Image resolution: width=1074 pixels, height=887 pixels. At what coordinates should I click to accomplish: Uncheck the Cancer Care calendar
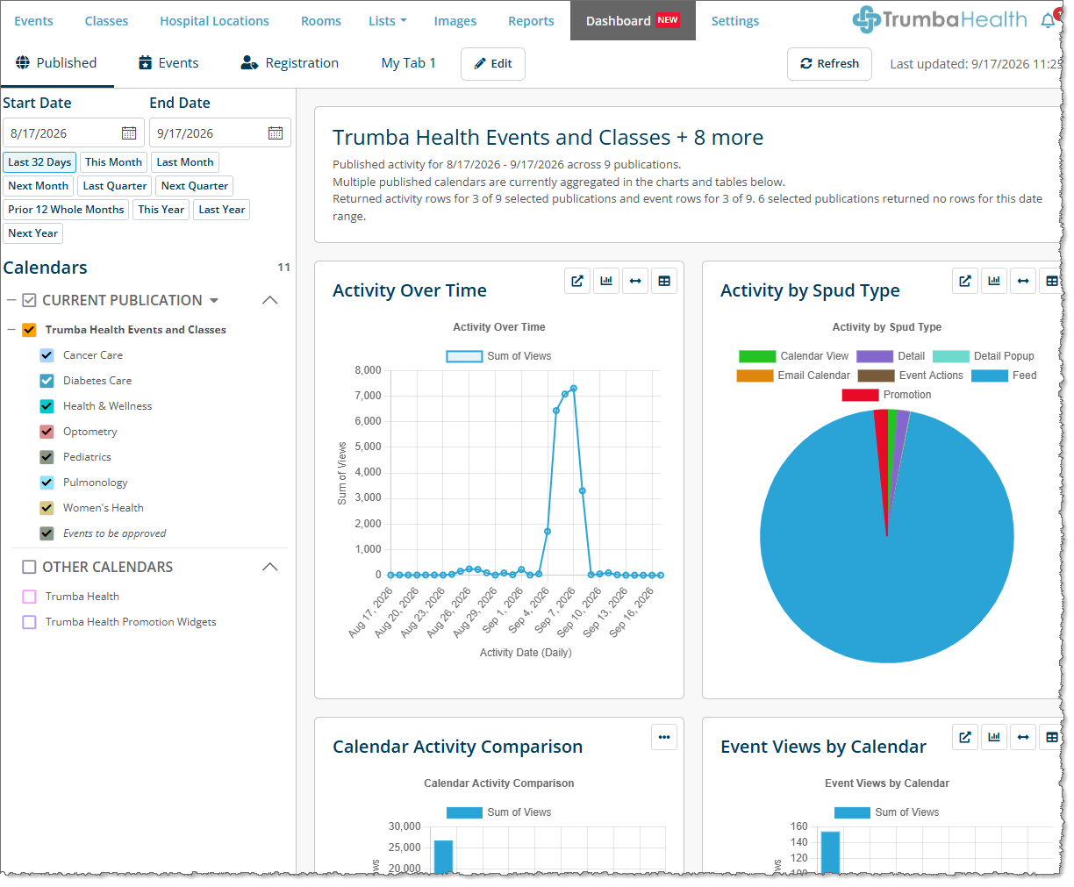tap(47, 355)
